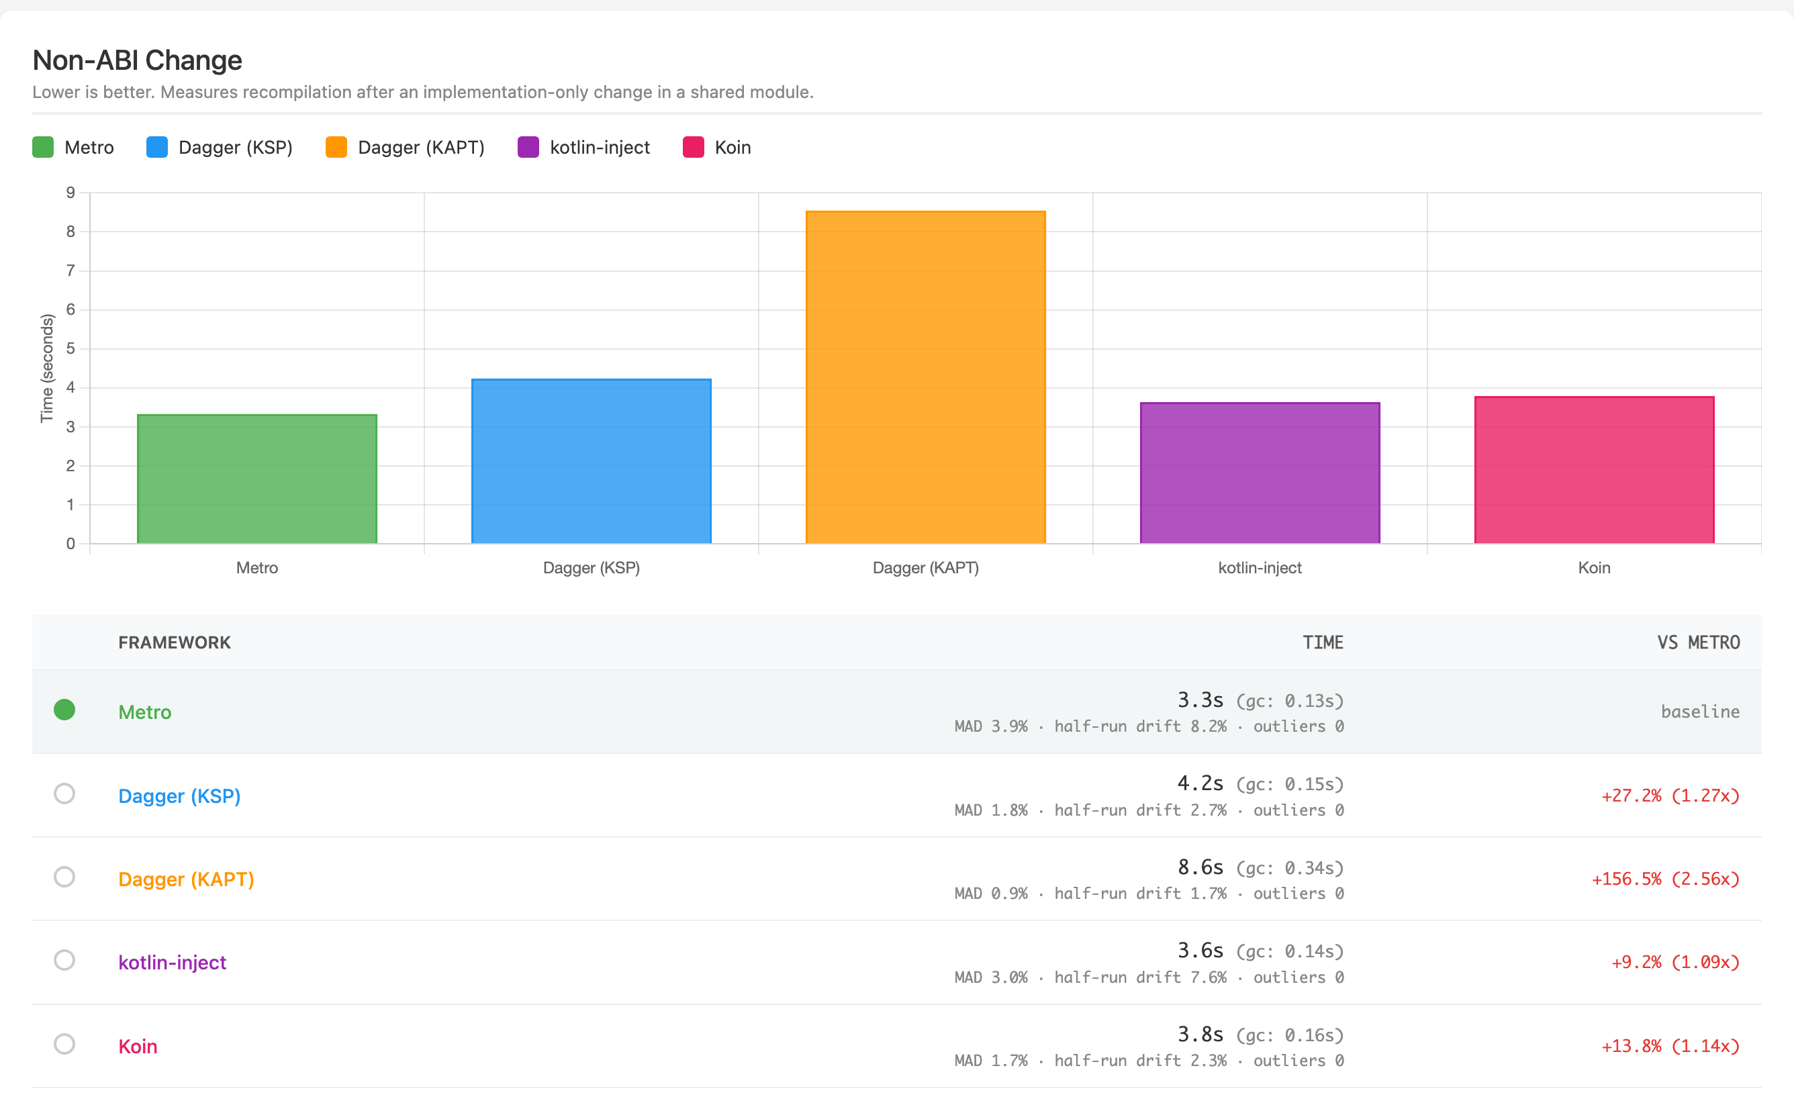This screenshot has width=1794, height=1107.
Task: Click the 3.6s kotlin-inject time
Action: coord(1200,951)
